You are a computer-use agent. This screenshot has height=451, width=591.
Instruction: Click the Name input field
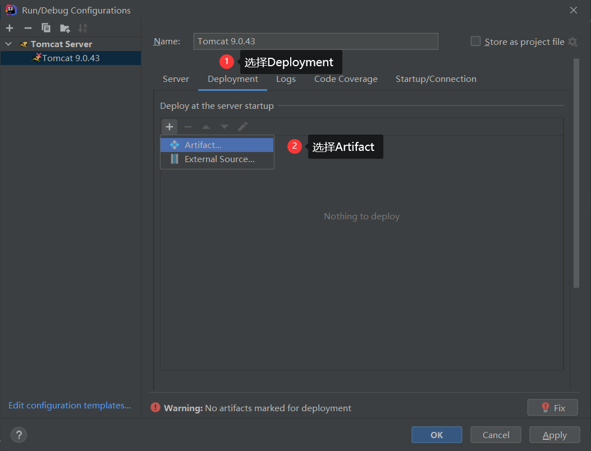click(315, 42)
